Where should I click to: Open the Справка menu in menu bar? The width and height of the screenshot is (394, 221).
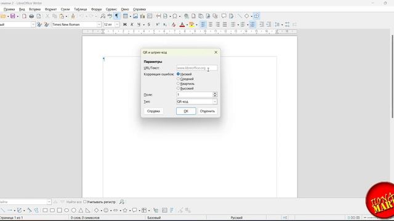tap(140, 9)
